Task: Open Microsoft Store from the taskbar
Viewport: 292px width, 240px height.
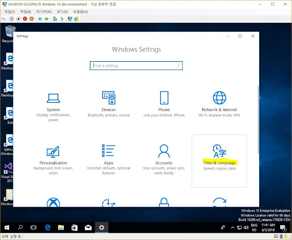Action: pos(74,228)
